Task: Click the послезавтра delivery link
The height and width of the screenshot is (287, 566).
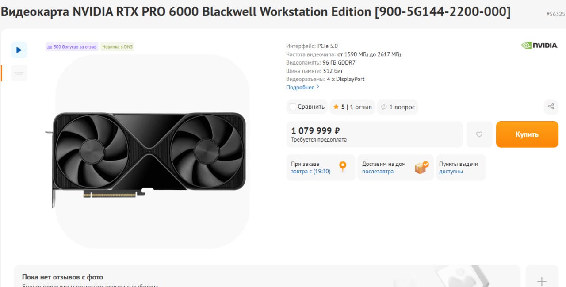Action: (x=378, y=172)
